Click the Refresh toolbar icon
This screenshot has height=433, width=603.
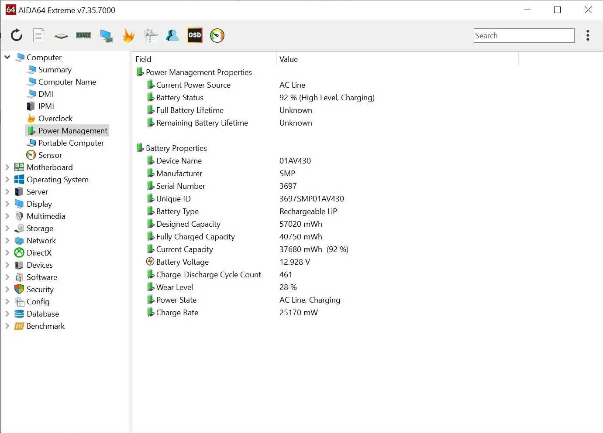tap(17, 35)
